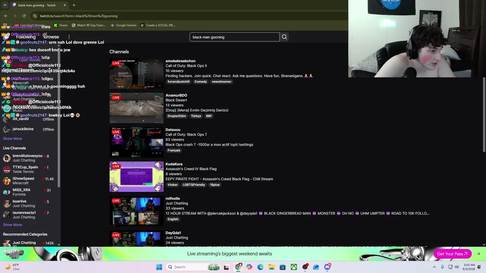Open laurenreacts1 channel avatar in sidebar

tap(7, 215)
